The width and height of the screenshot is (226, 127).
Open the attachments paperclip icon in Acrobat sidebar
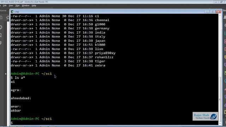click(x=1, y=43)
